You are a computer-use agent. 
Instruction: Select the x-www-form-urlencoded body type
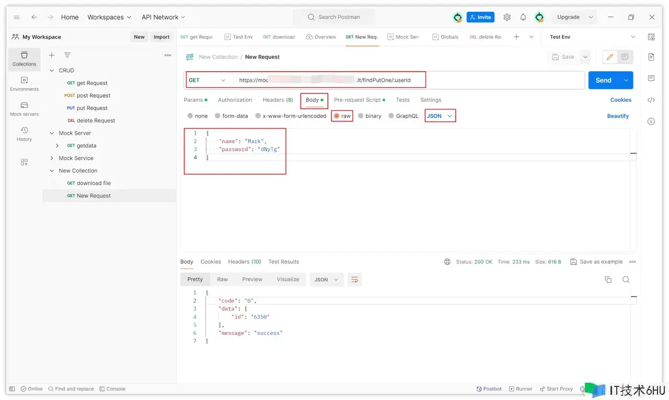click(x=258, y=116)
